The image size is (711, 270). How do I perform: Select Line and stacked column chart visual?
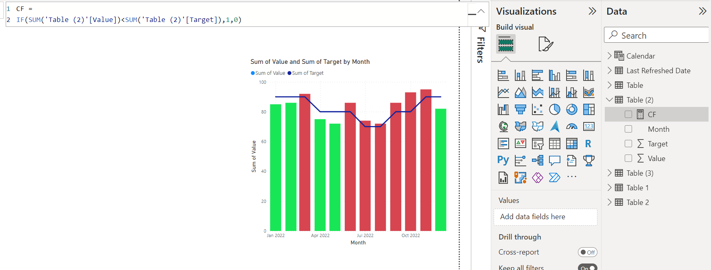(x=555, y=92)
